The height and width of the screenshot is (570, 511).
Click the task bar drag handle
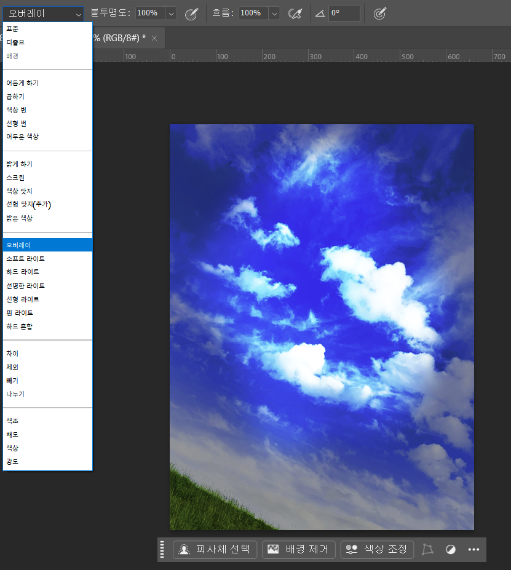point(162,549)
